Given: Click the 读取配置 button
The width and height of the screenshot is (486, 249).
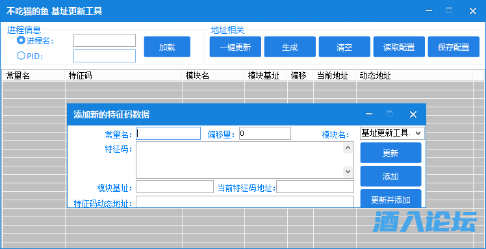Looking at the screenshot, I should coord(399,47).
